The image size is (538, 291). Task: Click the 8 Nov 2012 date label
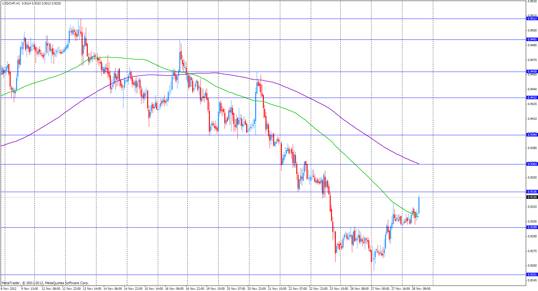[9, 289]
